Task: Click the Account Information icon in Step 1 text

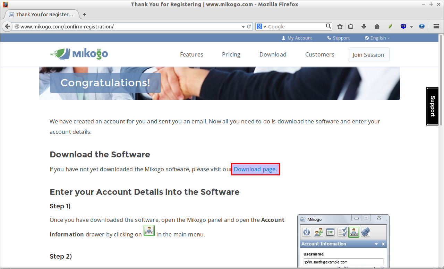Action: [x=149, y=231]
